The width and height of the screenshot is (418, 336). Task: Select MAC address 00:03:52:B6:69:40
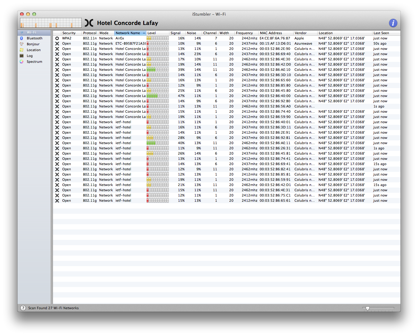(x=275, y=54)
